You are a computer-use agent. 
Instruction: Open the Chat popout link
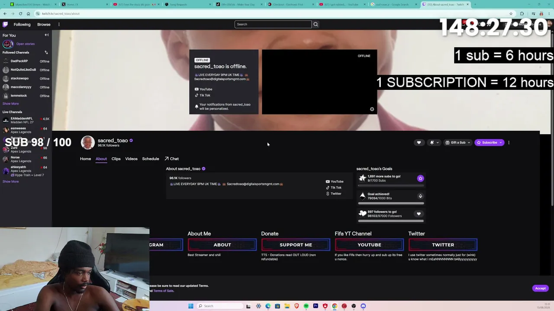pos(171,159)
